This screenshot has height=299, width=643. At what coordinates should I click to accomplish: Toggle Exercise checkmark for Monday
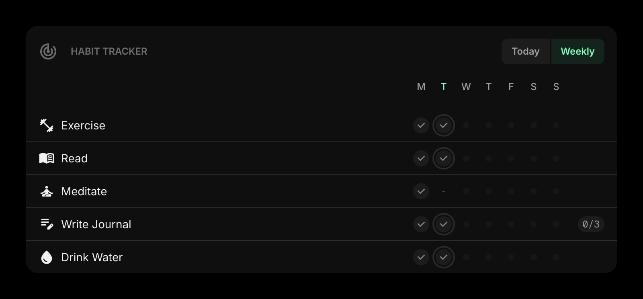(x=421, y=125)
